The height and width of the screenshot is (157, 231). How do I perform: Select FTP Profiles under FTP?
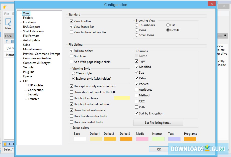click(36, 85)
